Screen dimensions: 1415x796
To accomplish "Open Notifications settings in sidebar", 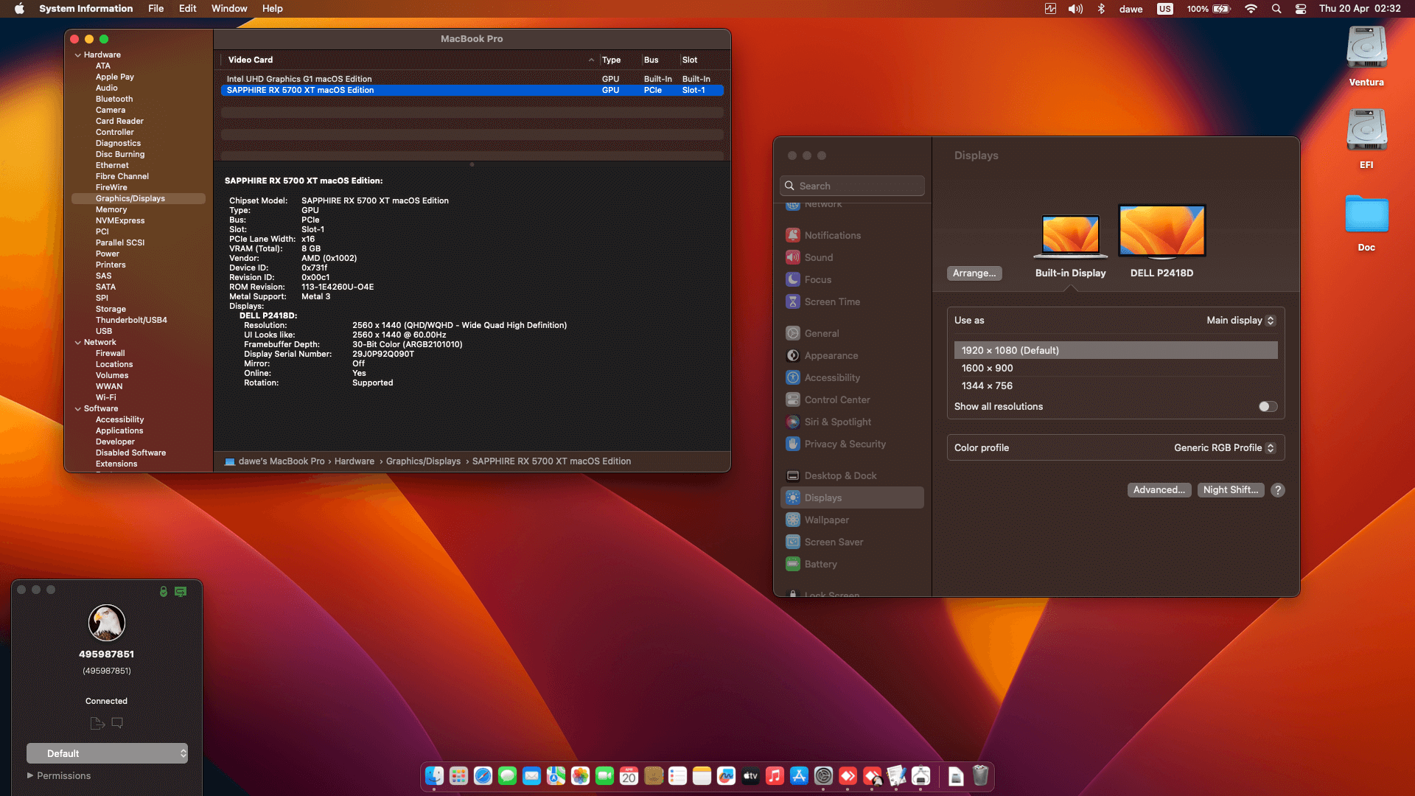I will pyautogui.click(x=832, y=235).
